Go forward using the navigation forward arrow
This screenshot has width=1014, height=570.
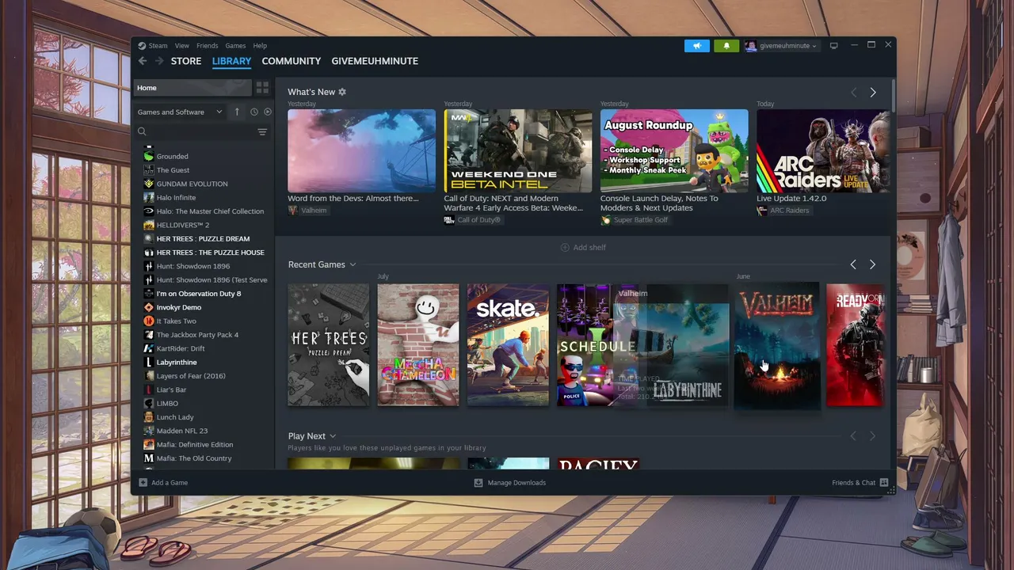tap(159, 61)
